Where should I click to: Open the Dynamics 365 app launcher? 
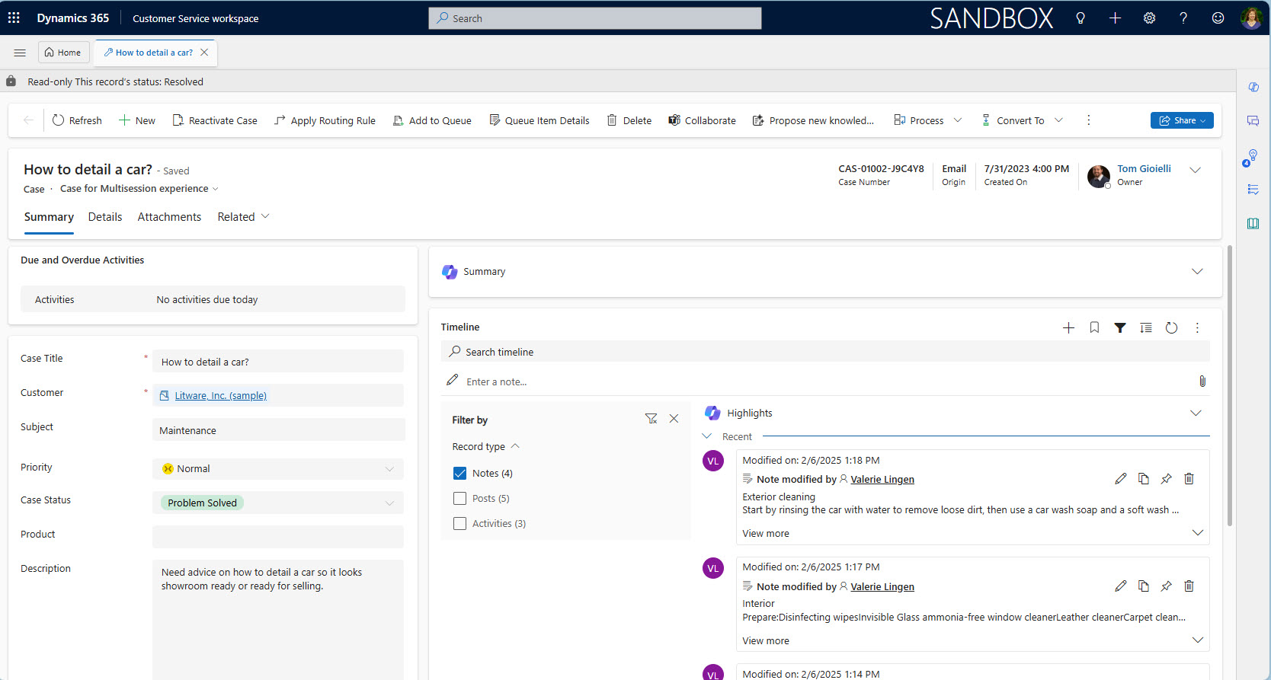(x=14, y=18)
